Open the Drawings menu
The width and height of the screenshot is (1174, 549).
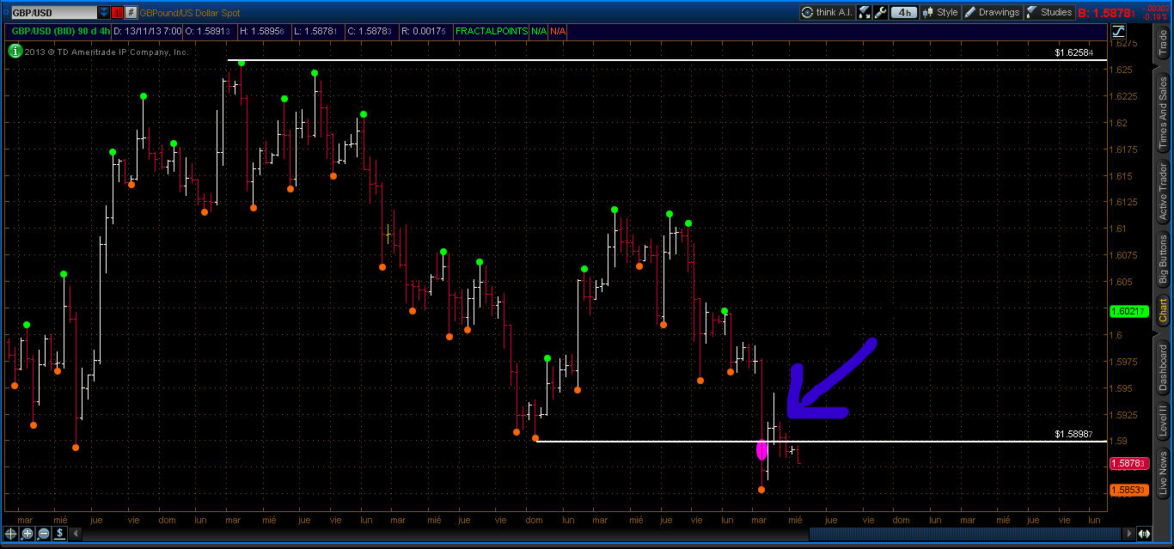pos(992,12)
